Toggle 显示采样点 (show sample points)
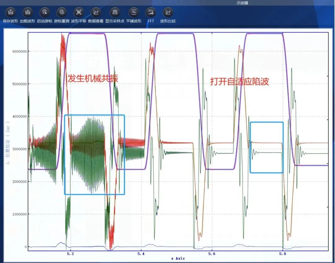 (x=115, y=12)
